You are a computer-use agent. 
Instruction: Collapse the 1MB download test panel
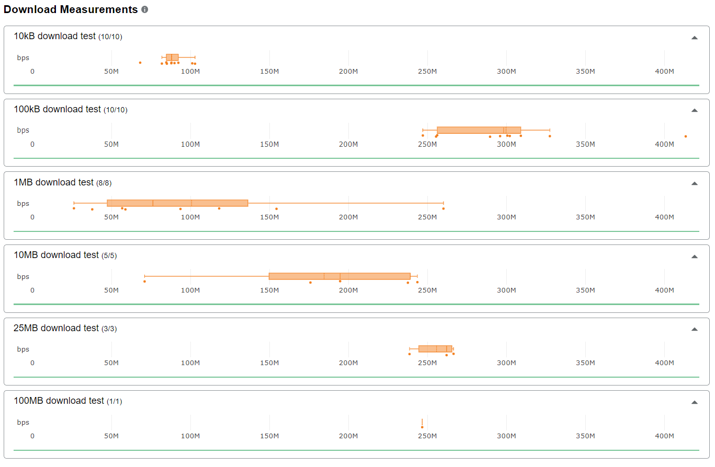pos(695,183)
